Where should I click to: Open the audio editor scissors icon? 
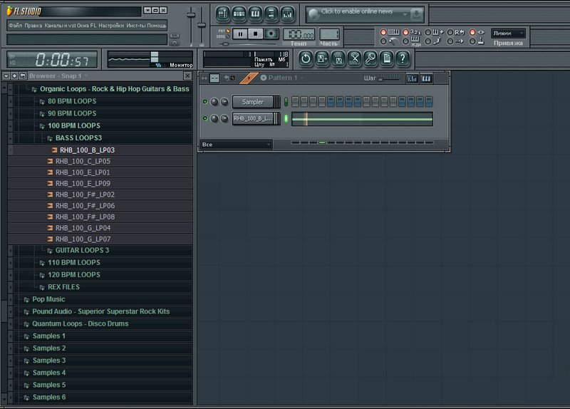pyautogui.click(x=354, y=58)
